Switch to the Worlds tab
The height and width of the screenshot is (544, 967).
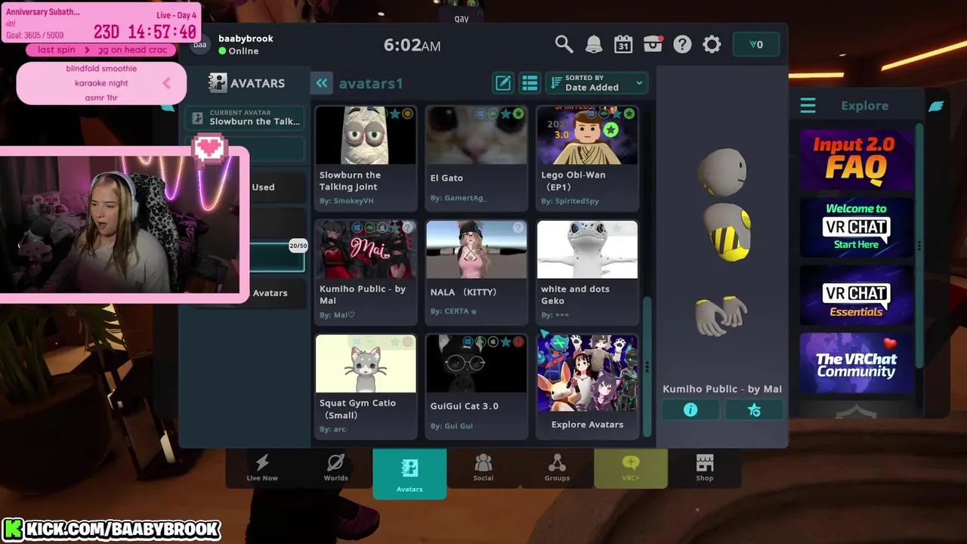[x=335, y=468]
